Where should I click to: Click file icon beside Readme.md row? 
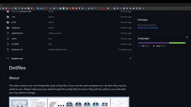pos(8,50)
